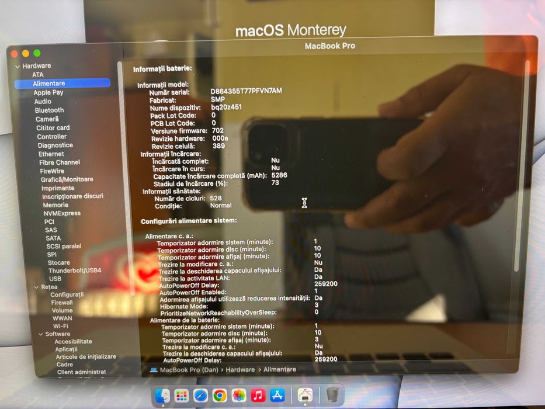Select Articole de inițializare under Software
545x409 pixels.
pyautogui.click(x=86, y=357)
